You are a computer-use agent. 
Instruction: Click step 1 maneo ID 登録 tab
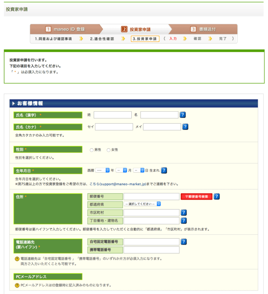click(x=65, y=29)
